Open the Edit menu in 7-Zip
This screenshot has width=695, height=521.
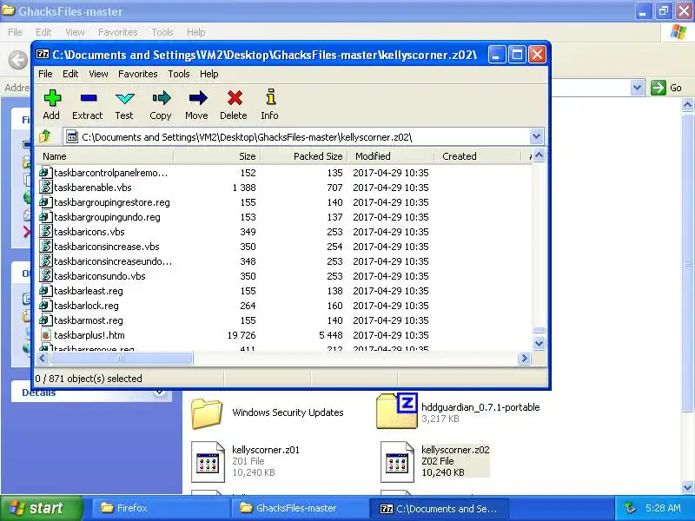70,74
